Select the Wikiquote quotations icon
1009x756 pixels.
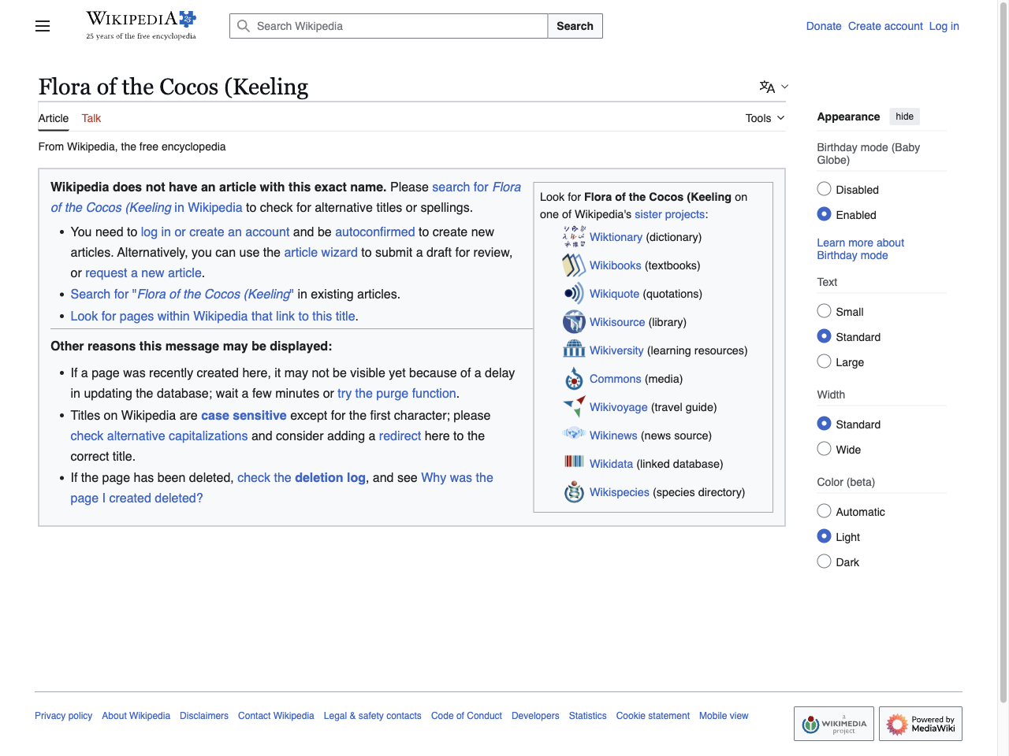tap(573, 293)
